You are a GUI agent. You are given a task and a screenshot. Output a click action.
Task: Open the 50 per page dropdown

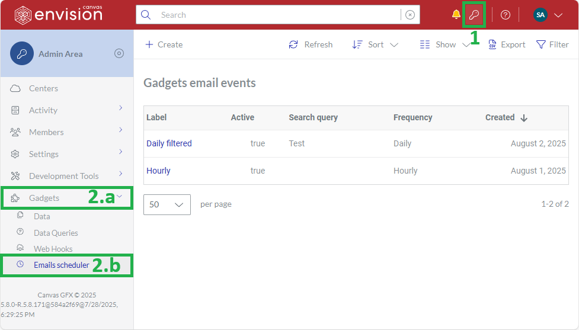[x=167, y=204]
